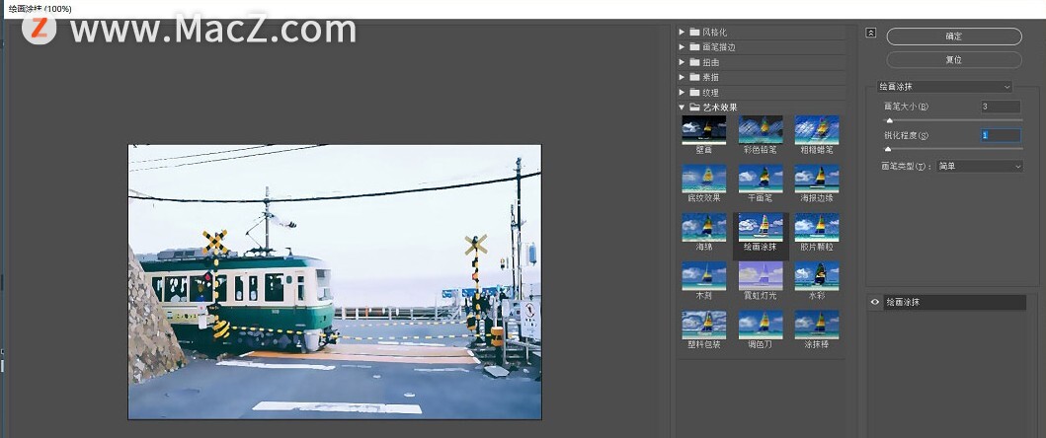Screen dimensions: 1046x438
Task: Collapse the 艺术效果 artistic folder
Action: point(682,108)
